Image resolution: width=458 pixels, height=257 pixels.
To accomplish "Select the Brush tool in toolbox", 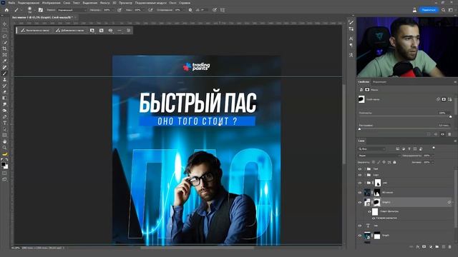I will tap(4, 74).
